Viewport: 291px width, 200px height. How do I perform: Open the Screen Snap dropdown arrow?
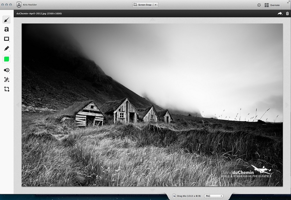(x=156, y=5)
